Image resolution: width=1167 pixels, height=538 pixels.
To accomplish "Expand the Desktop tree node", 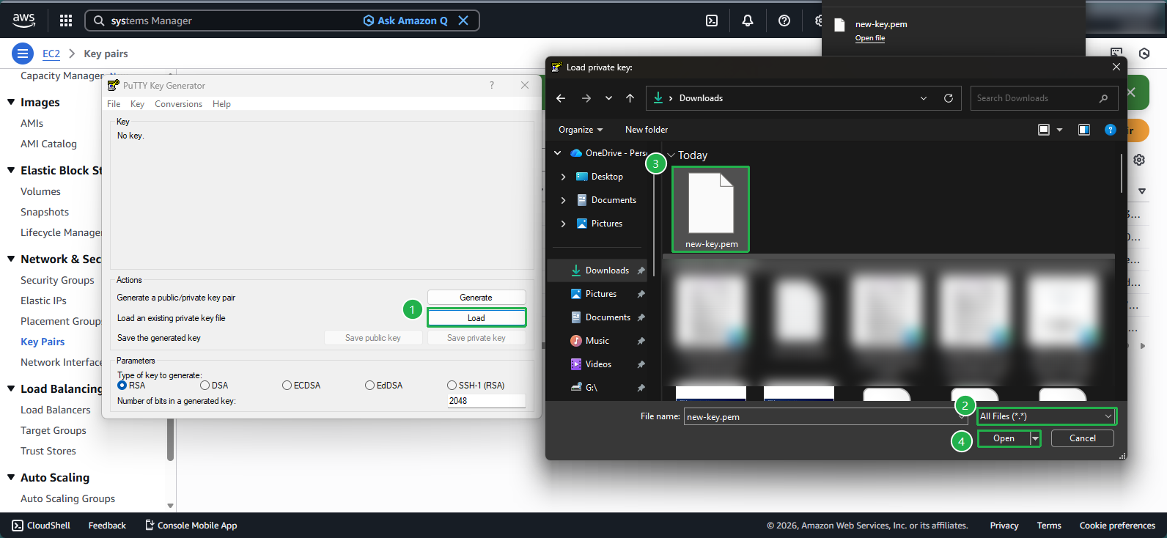I will 563,177.
